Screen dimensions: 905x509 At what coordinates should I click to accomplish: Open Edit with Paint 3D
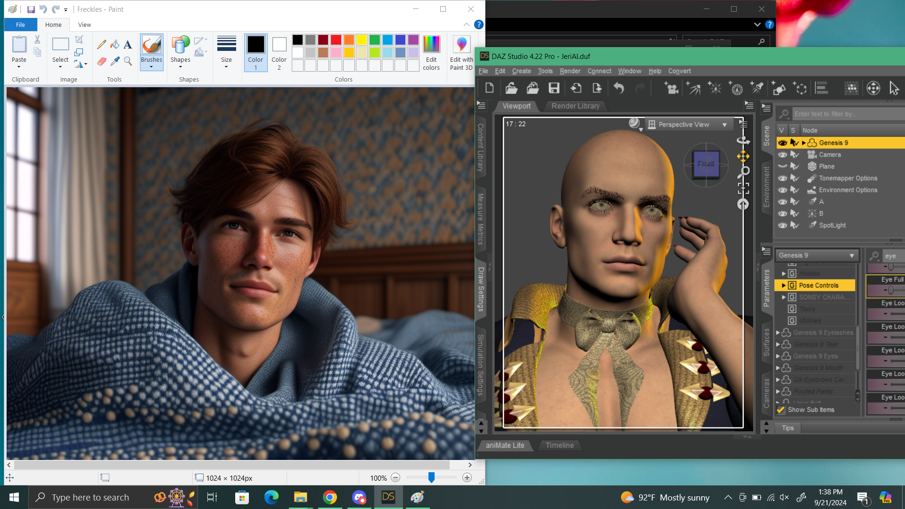(x=461, y=53)
